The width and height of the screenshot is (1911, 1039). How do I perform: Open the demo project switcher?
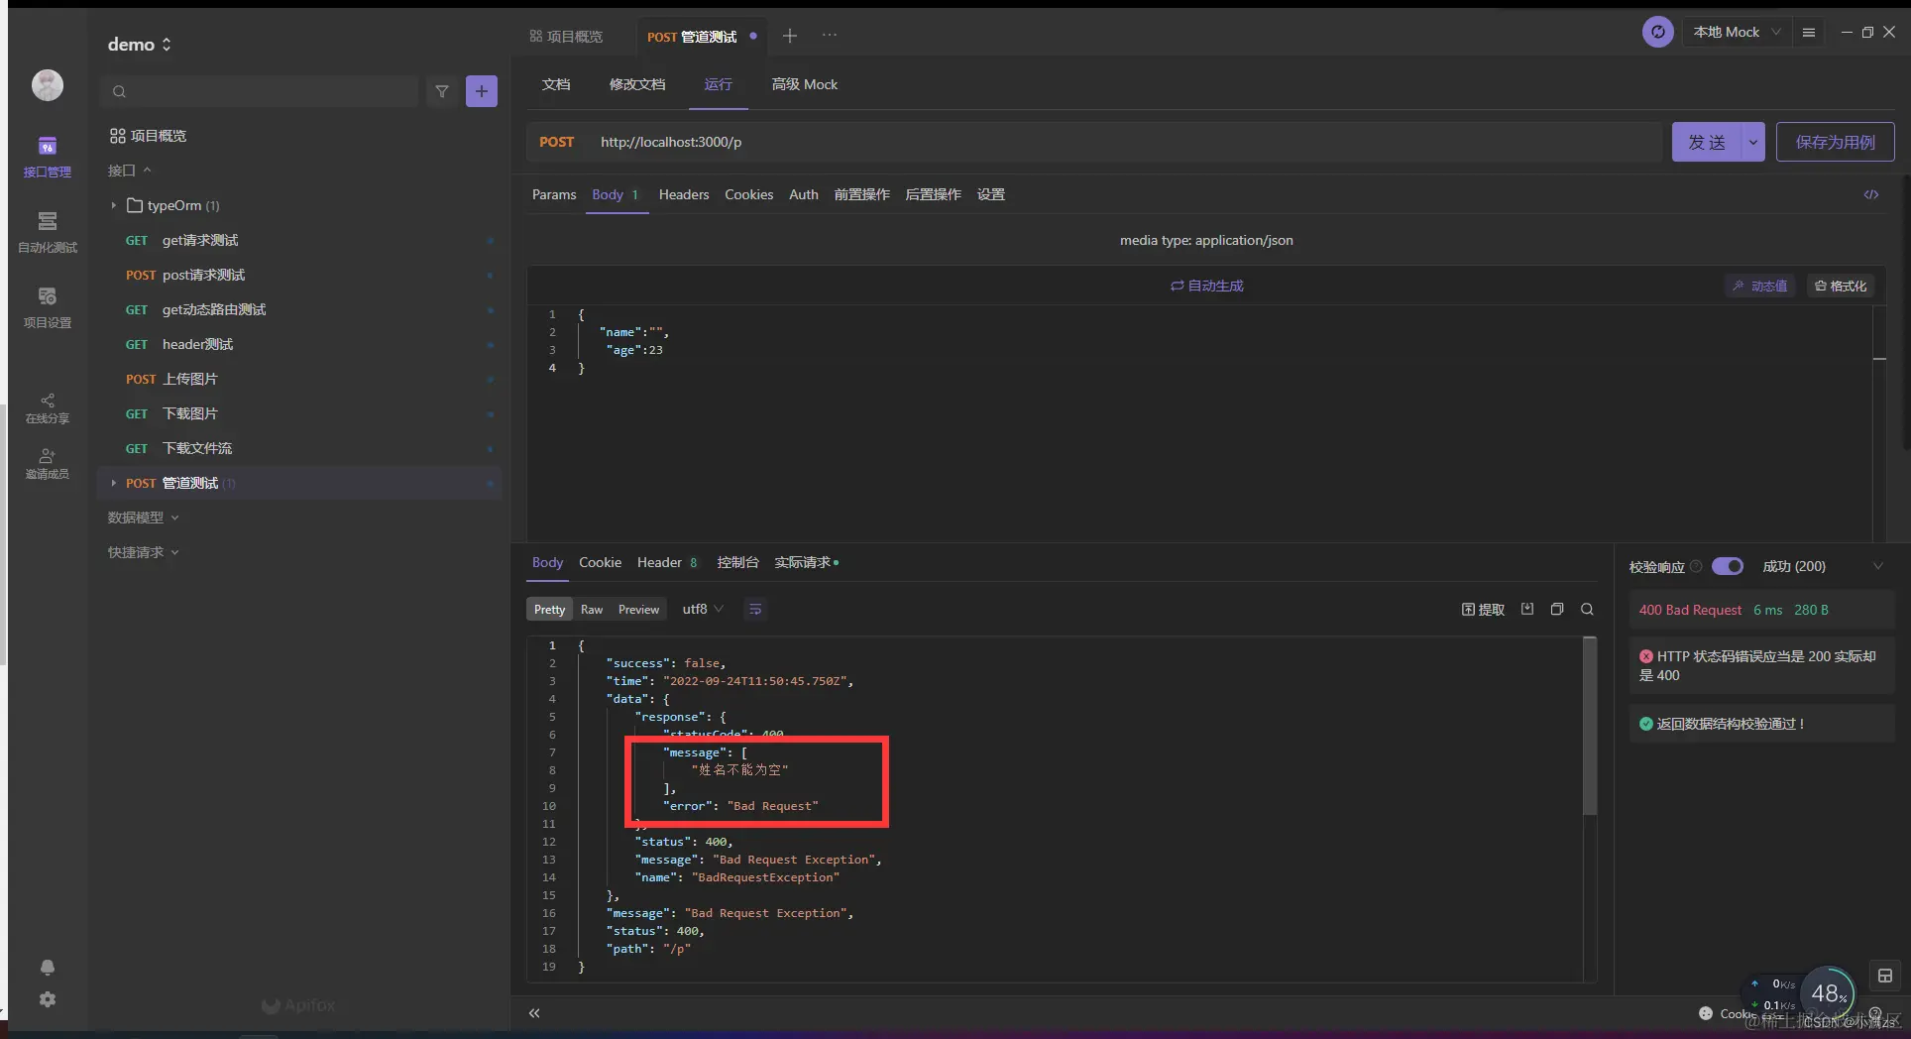[x=140, y=44]
